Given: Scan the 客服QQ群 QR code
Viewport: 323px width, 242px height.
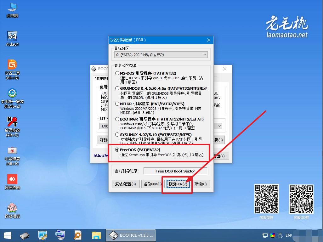Looking at the screenshot, I should (301, 199).
